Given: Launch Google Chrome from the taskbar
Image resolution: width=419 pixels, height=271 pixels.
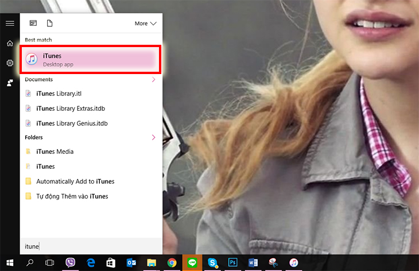Looking at the screenshot, I should tap(172, 263).
